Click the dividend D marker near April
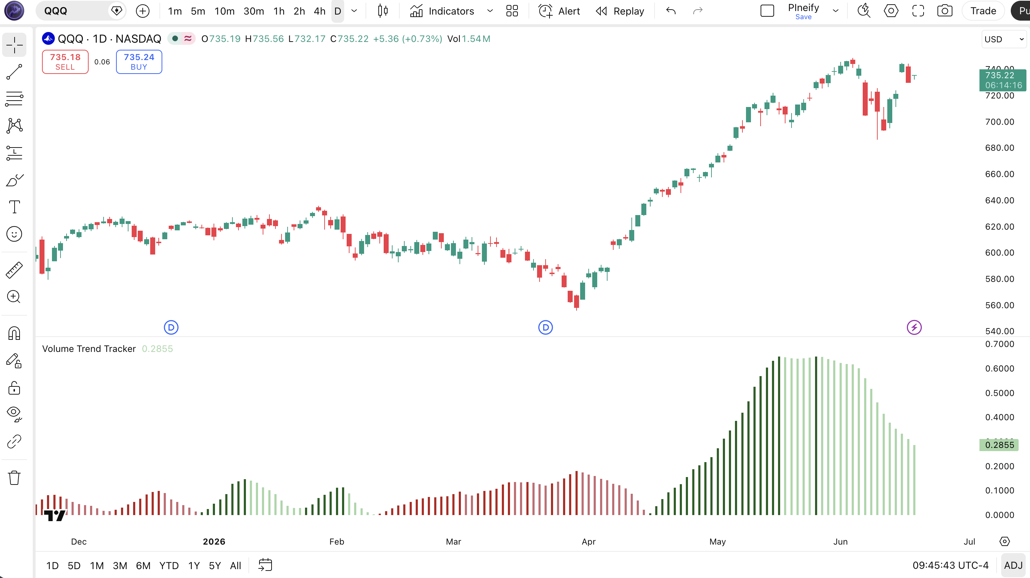This screenshot has width=1030, height=578. tap(545, 327)
